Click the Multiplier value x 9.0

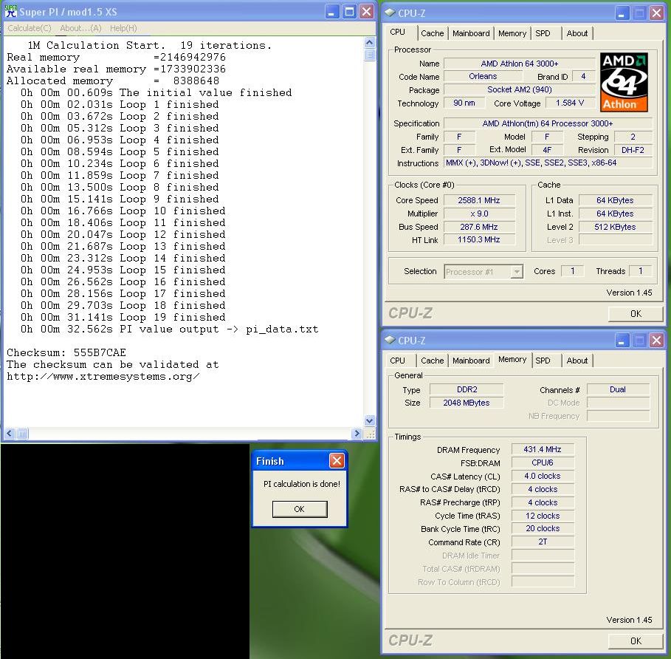coord(479,214)
